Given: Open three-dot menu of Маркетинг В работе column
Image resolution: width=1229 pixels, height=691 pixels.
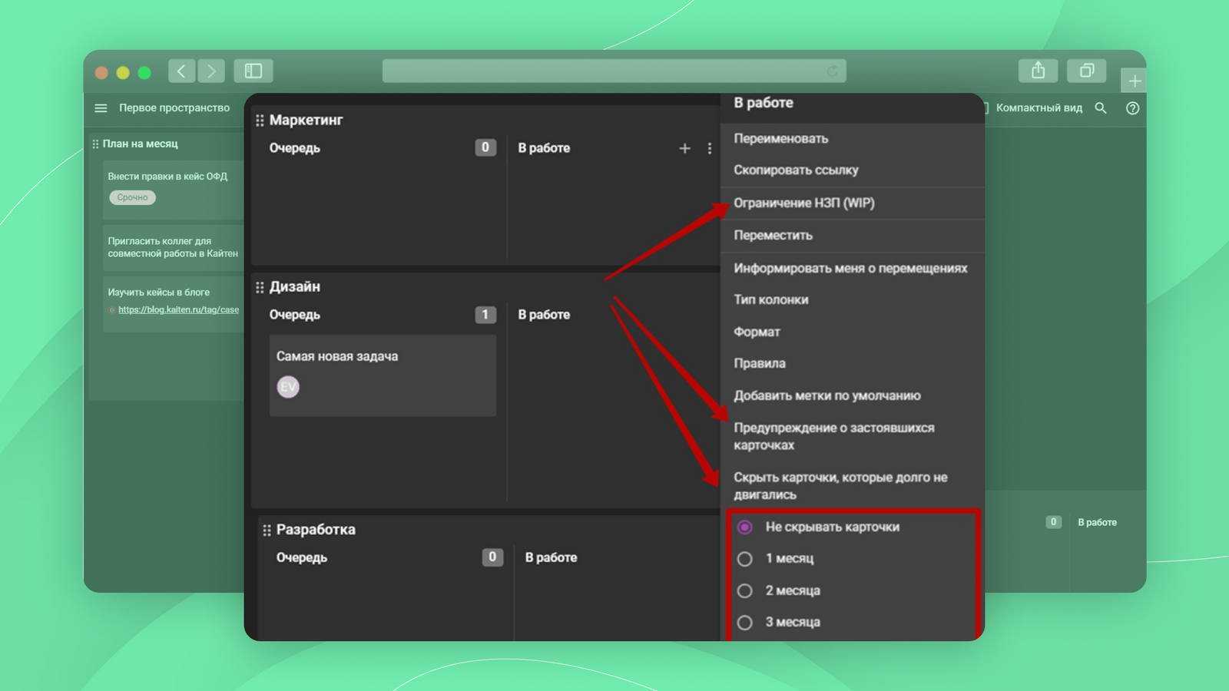Looking at the screenshot, I should 709,148.
